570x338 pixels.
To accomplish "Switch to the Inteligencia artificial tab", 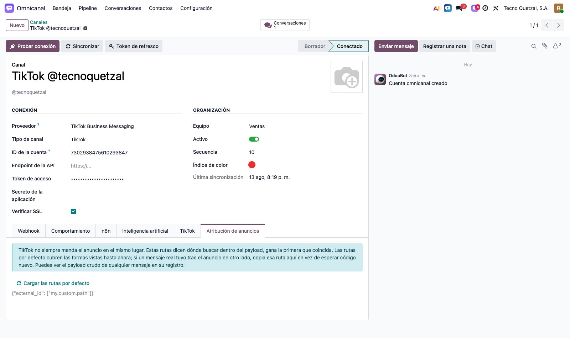I will (x=145, y=231).
